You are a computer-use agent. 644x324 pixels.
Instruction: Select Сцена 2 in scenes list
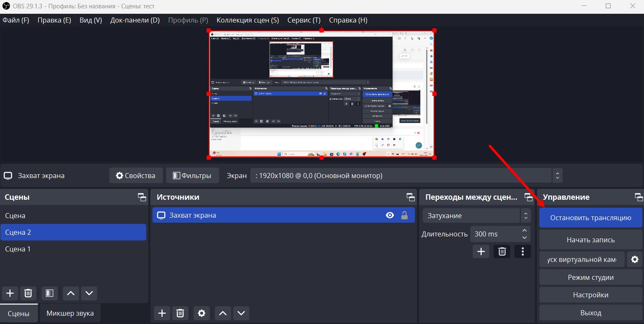click(x=73, y=232)
